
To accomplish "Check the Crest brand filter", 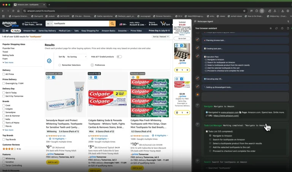I will [4, 105].
